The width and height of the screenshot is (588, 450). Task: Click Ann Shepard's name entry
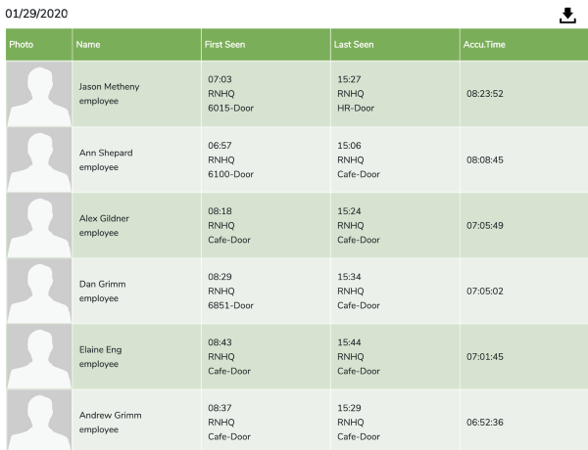tap(106, 153)
